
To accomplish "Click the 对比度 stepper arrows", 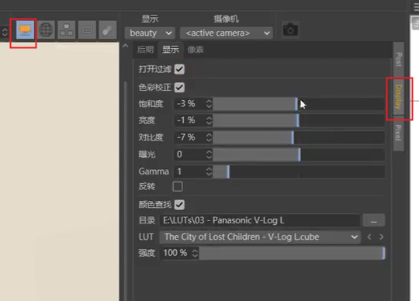I will coord(209,137).
